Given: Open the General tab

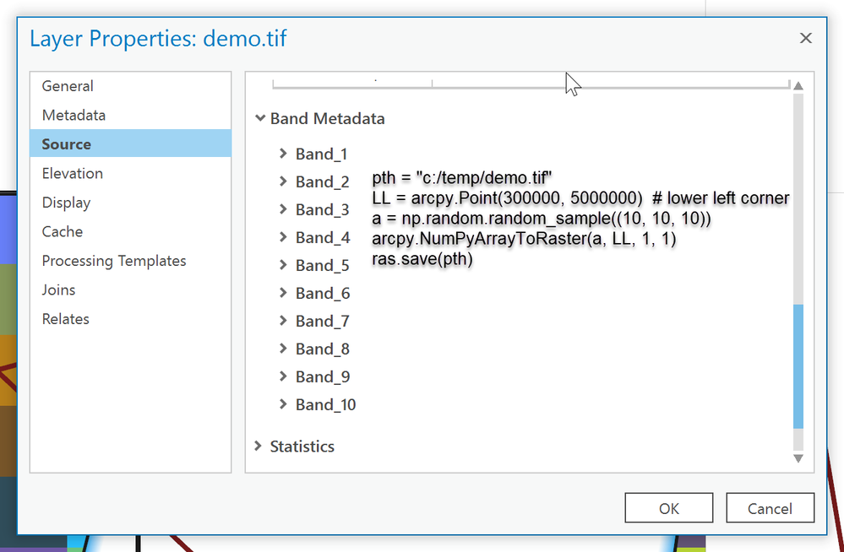Looking at the screenshot, I should [x=68, y=86].
